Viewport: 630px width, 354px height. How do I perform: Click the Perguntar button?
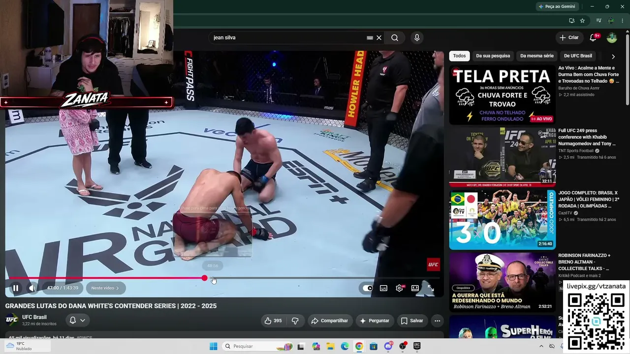pos(375,321)
